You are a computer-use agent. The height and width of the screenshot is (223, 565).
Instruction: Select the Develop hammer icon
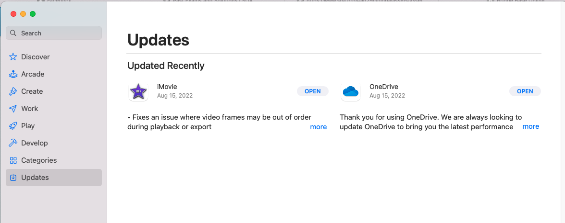click(13, 143)
